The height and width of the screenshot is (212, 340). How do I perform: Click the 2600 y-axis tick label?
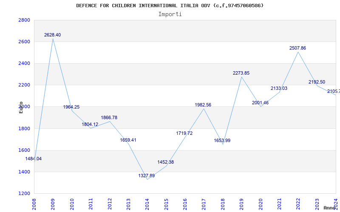[x=24, y=42]
